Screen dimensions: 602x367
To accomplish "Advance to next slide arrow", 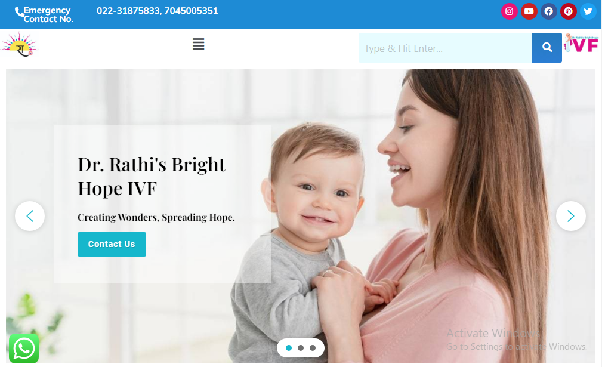I will click(x=570, y=216).
